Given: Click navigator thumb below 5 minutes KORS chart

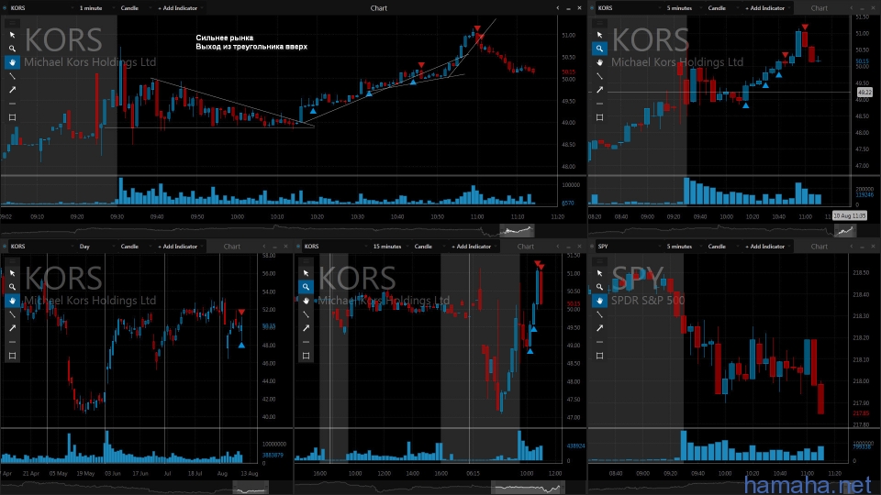Looking at the screenshot, I should pos(844,230).
